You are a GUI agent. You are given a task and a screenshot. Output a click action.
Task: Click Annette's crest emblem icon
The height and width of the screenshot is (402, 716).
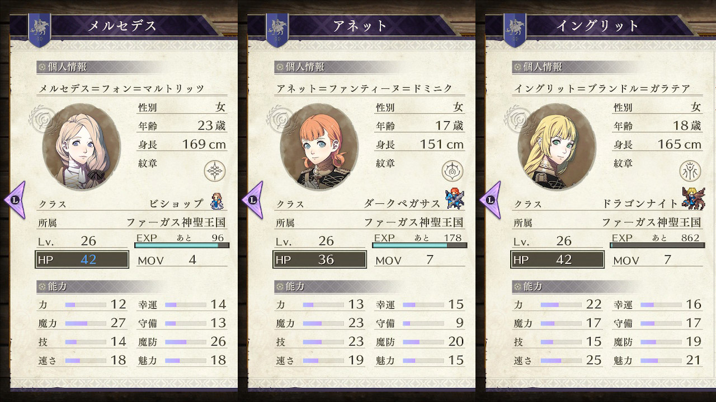pos(452,170)
